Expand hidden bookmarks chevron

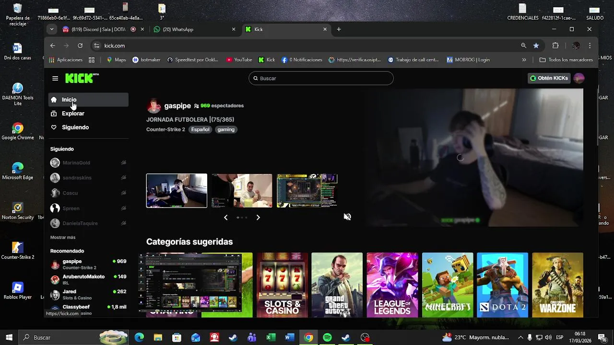(x=524, y=60)
